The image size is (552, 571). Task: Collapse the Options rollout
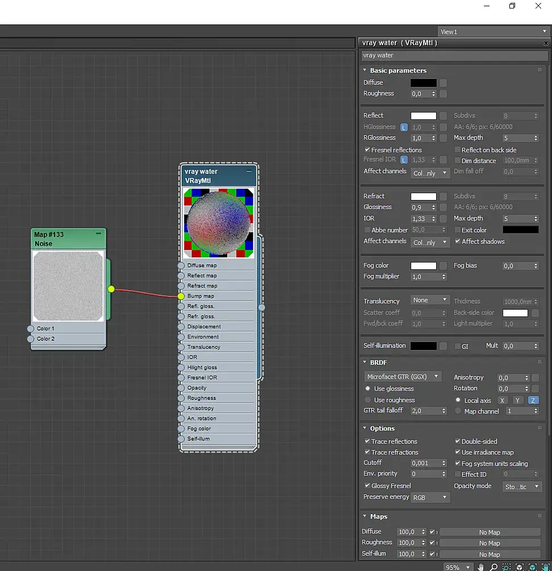[365, 428]
